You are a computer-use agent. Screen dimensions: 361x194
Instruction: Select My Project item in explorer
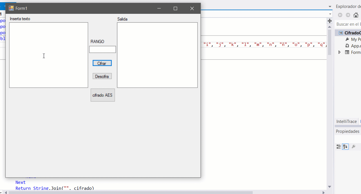coord(353,39)
